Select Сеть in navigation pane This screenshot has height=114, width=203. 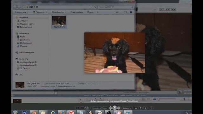click(20, 75)
